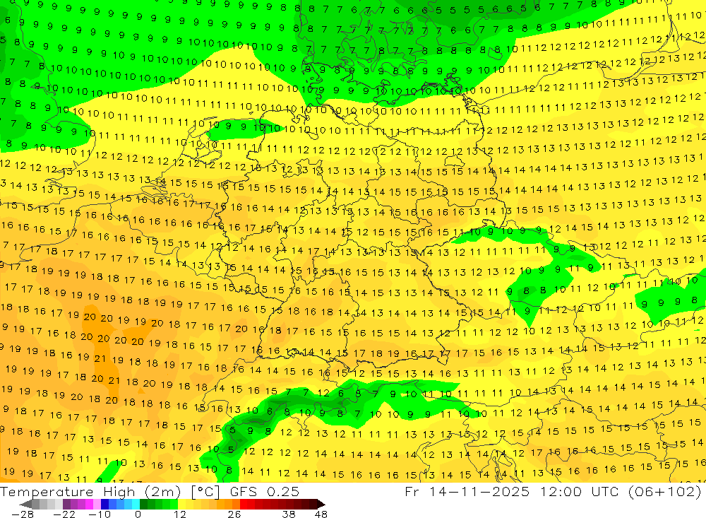The image size is (706, 518).
Task: Click the bright yellow swatch in color scale
Action: coord(182,504)
